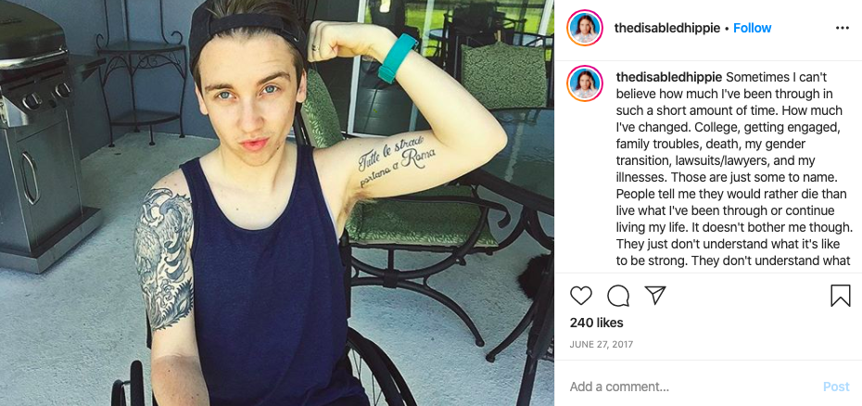View the list of 240 likes
Screen dimensions: 862x406
coord(597,323)
